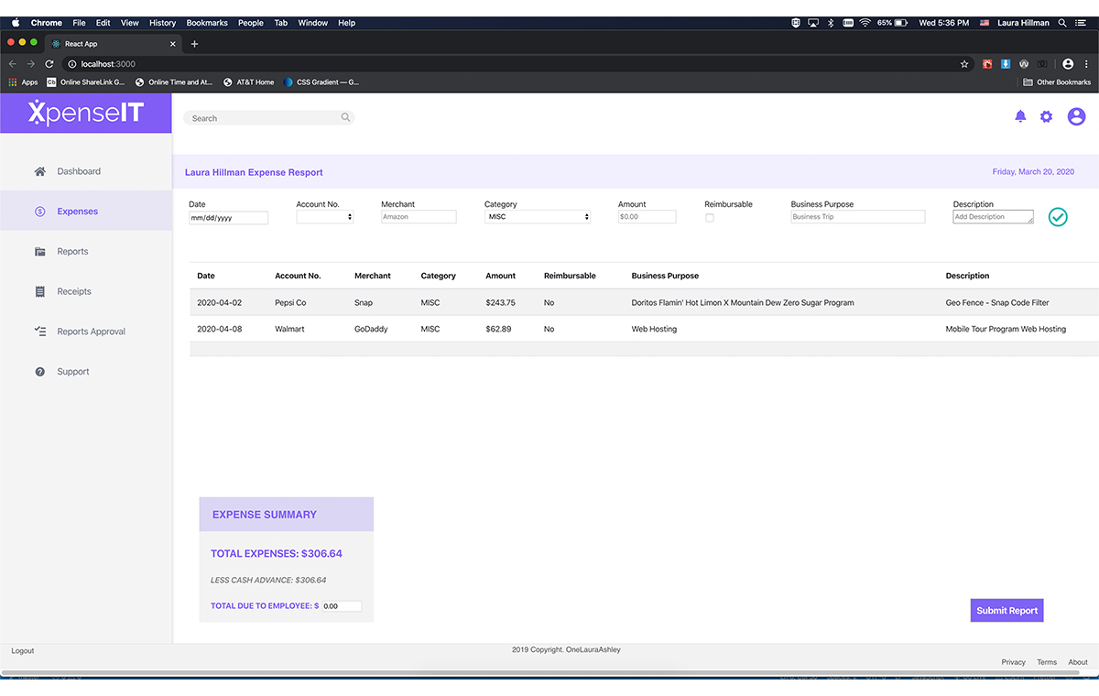Click the search magnifier icon

pos(345,117)
